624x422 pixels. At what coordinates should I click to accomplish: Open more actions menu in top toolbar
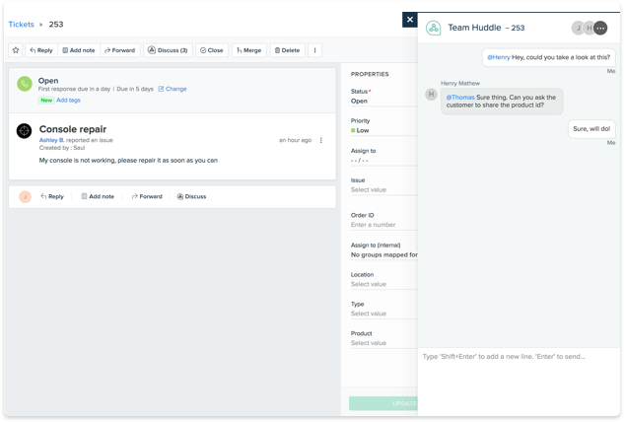pos(314,50)
